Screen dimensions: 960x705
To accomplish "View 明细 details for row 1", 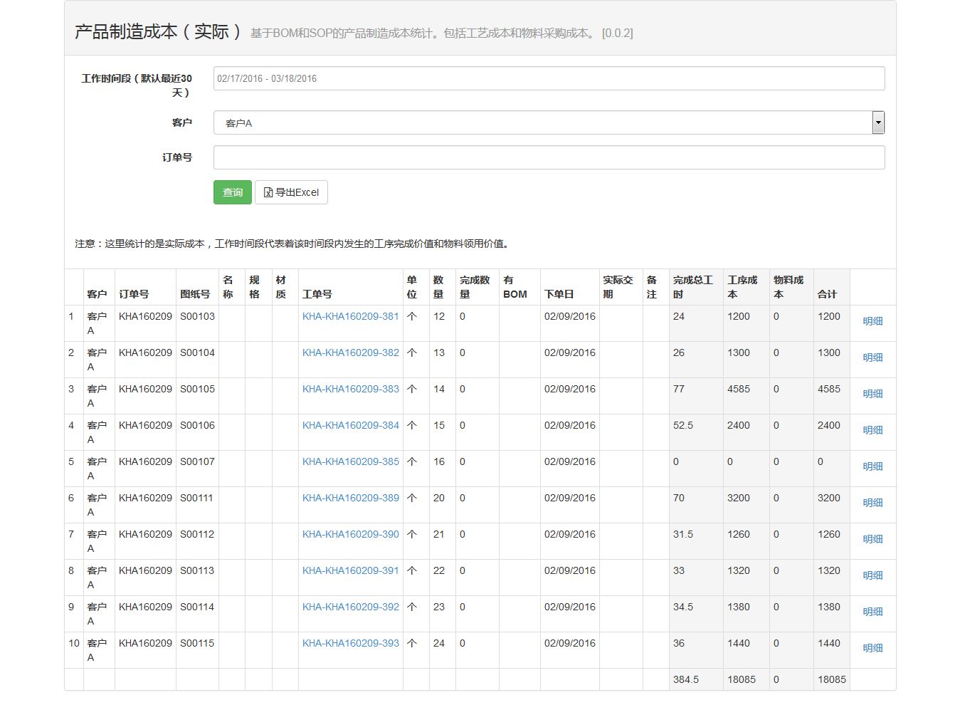I will pyautogui.click(x=872, y=321).
